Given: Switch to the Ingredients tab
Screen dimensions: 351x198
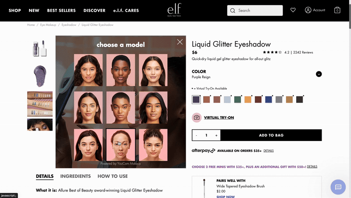Looking at the screenshot, I should click(x=75, y=176).
